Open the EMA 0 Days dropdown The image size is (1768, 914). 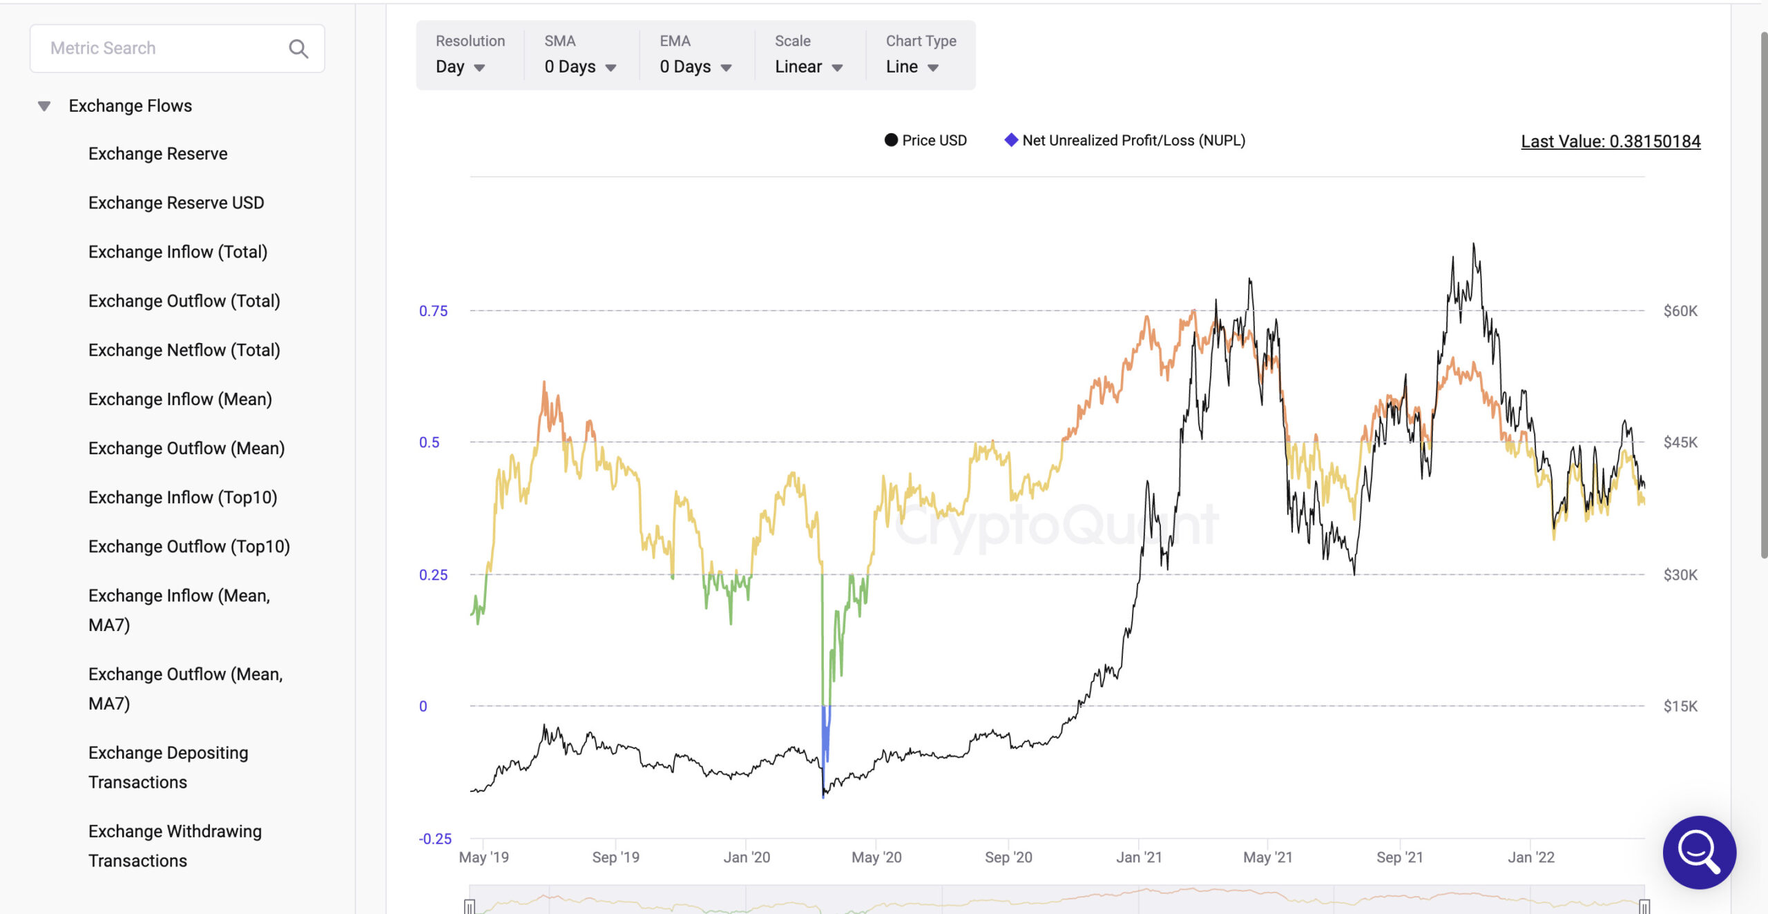pos(695,67)
